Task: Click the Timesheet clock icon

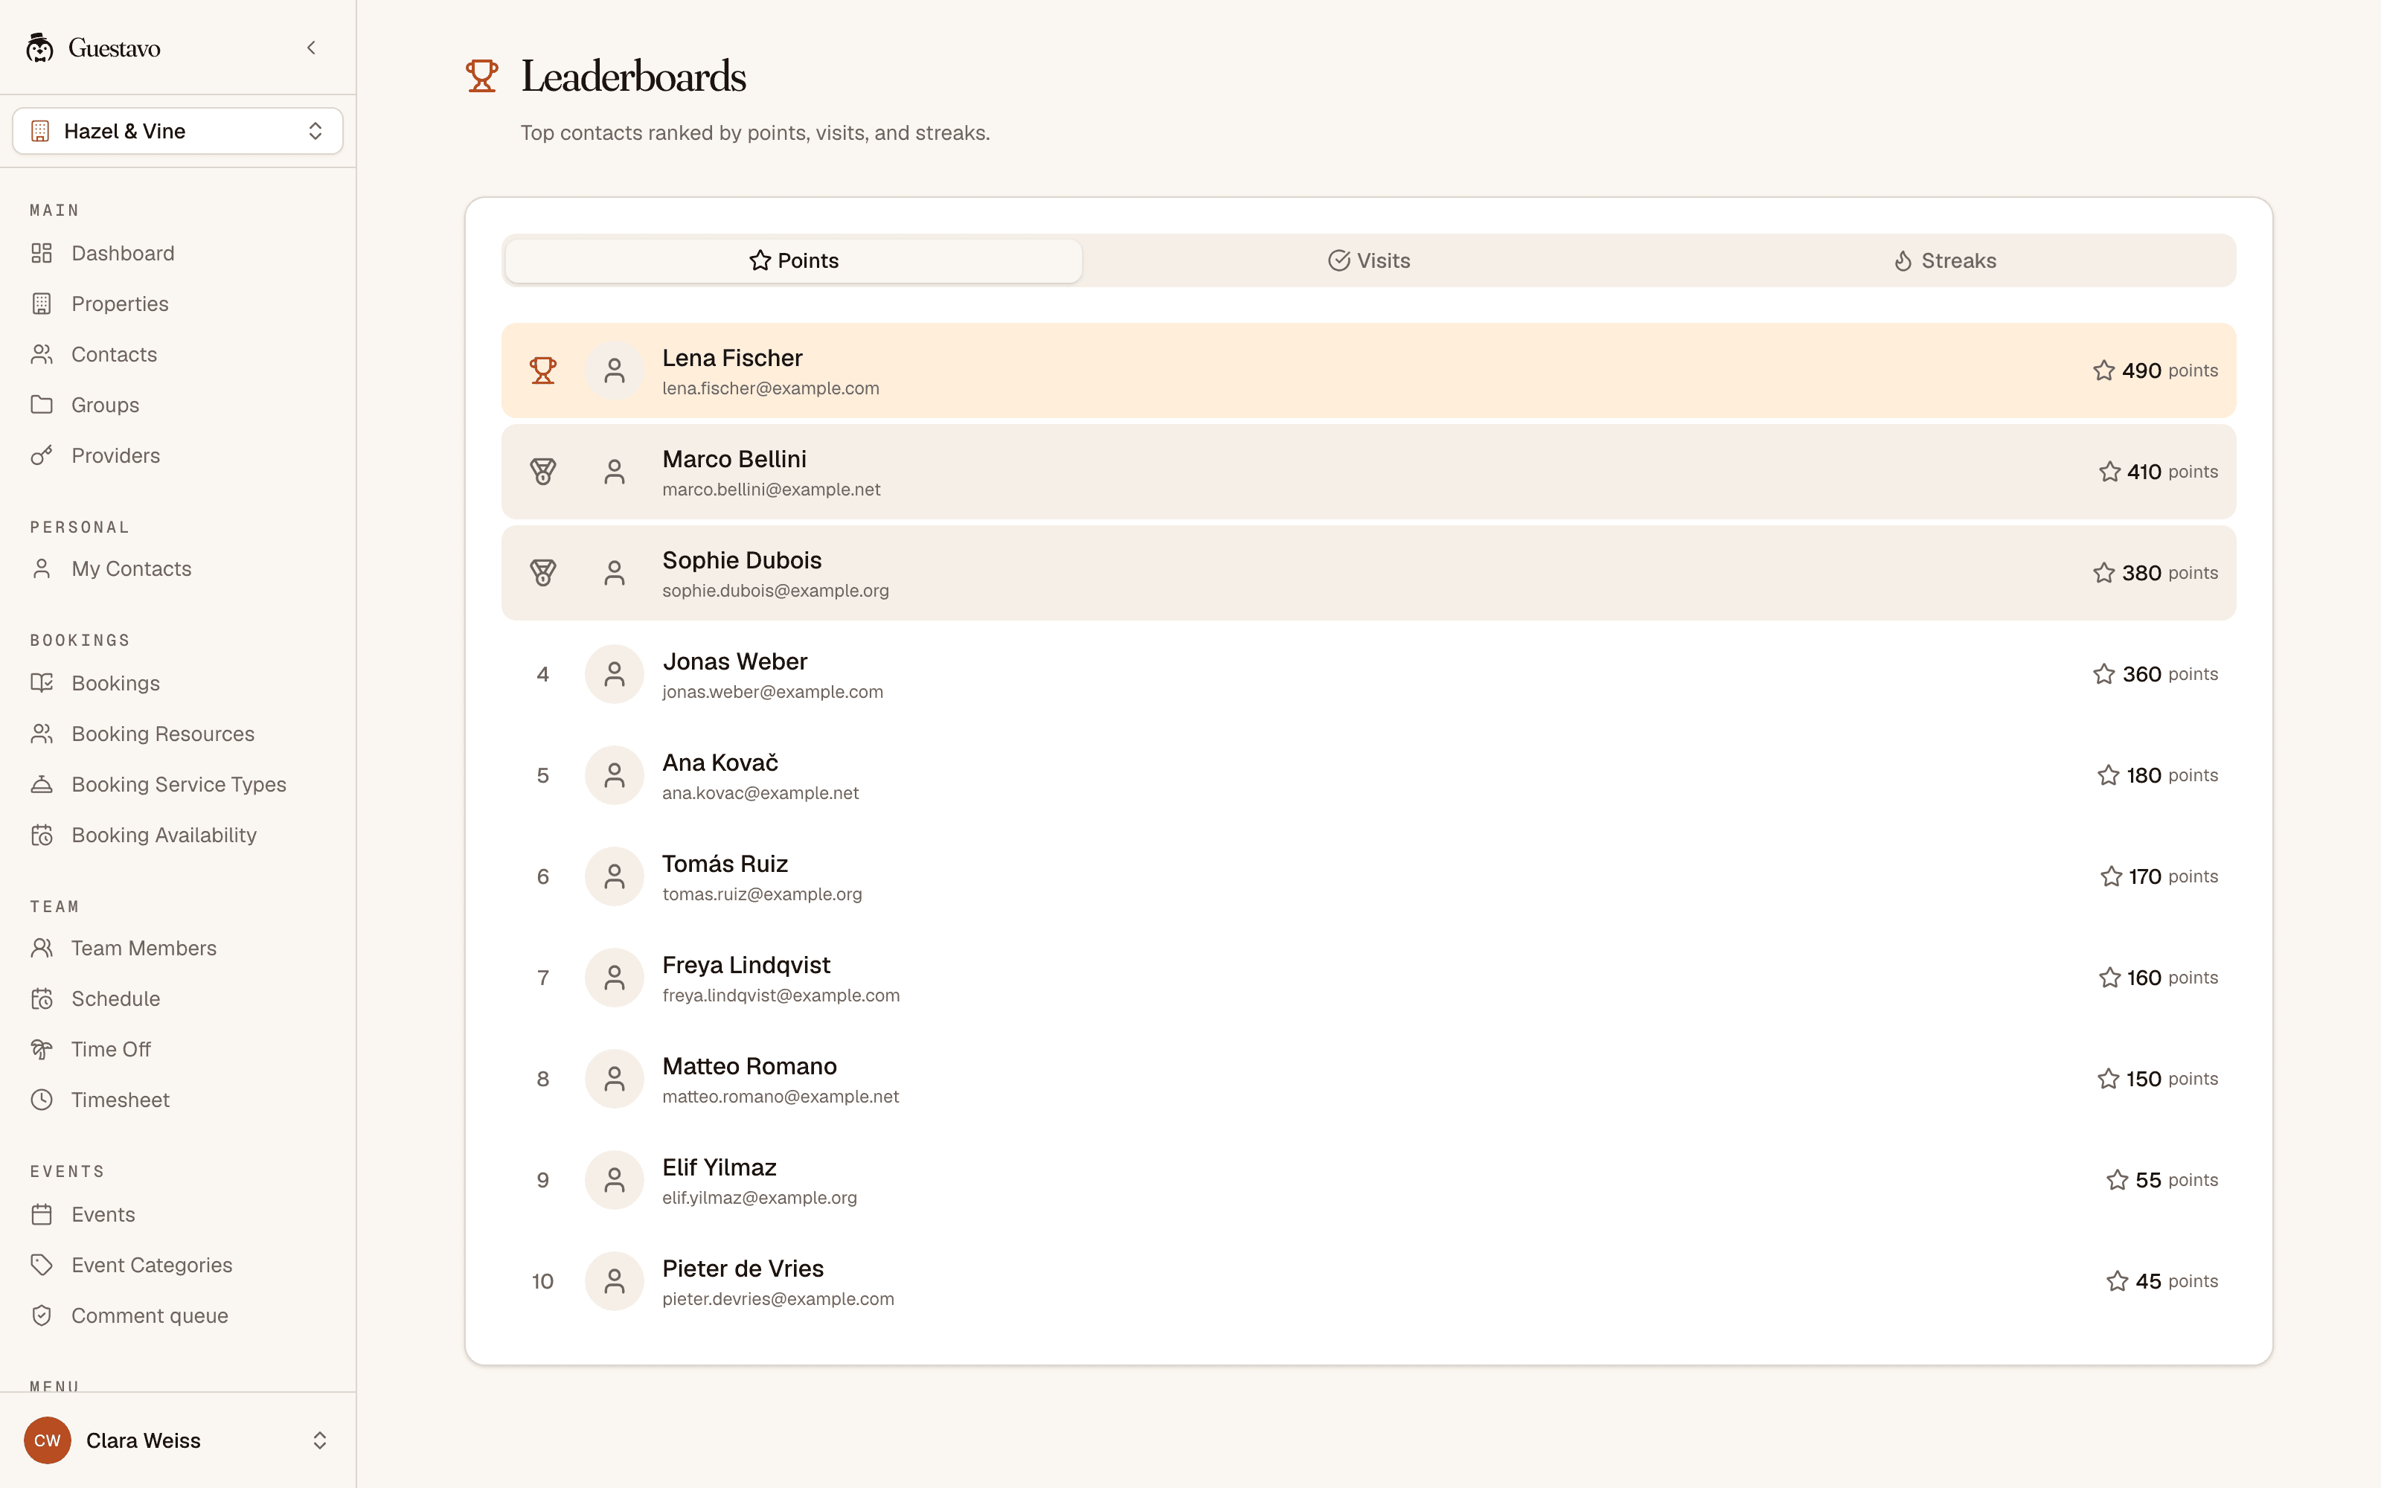Action: tap(42, 1100)
